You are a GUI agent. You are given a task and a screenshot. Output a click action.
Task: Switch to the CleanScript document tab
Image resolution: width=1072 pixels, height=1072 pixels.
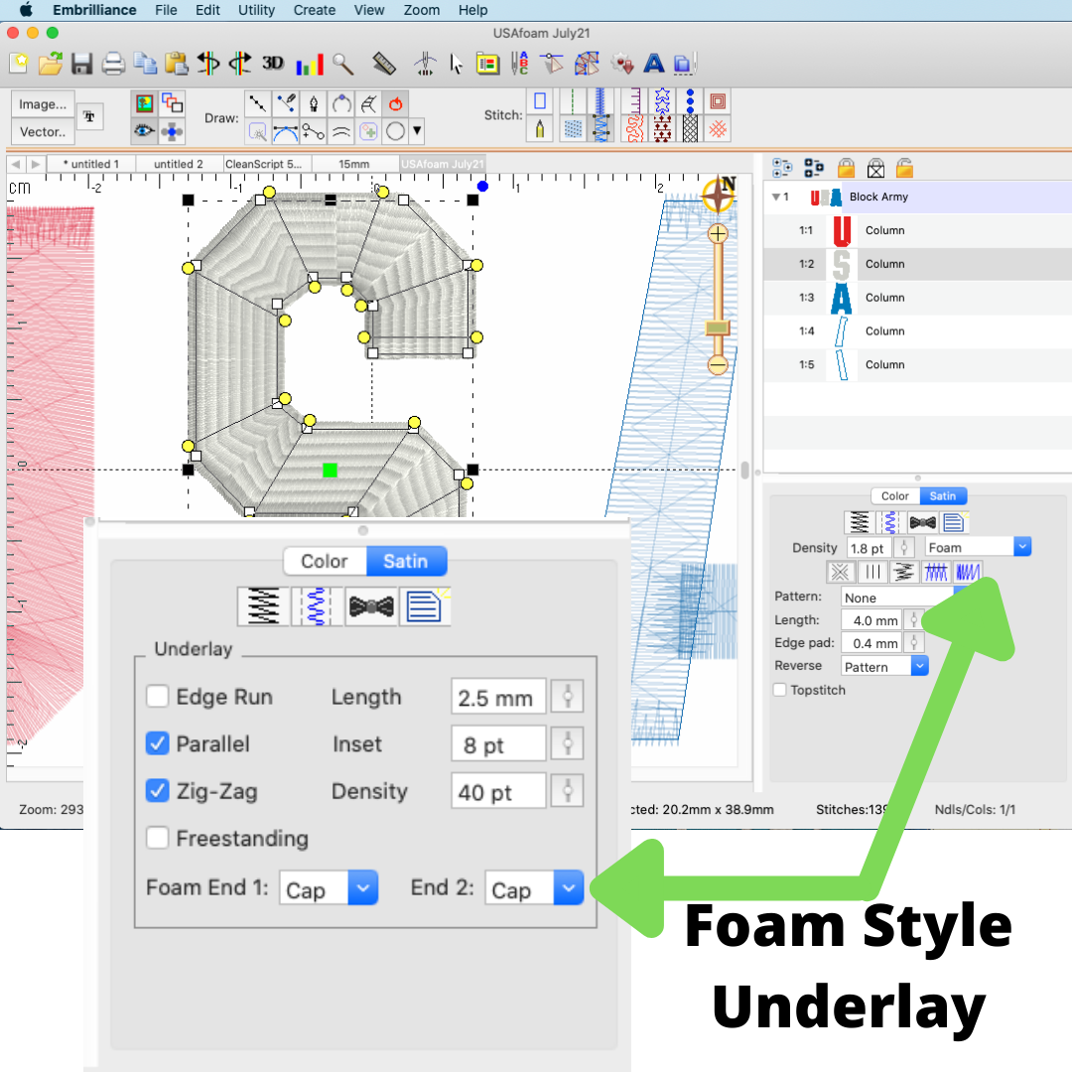[268, 164]
